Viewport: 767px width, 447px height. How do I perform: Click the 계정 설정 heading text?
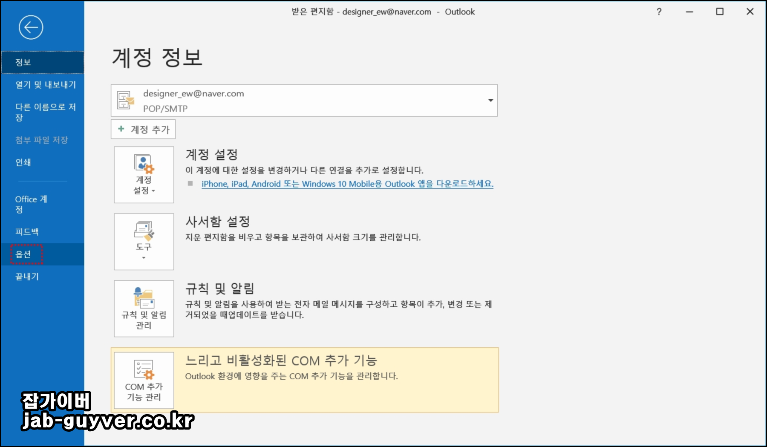point(212,155)
